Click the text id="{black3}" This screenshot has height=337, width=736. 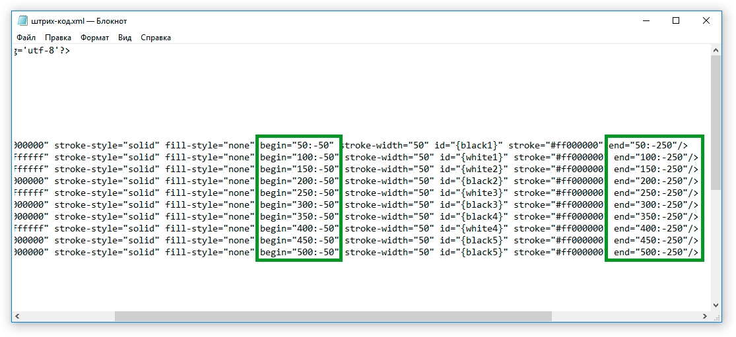474,205
